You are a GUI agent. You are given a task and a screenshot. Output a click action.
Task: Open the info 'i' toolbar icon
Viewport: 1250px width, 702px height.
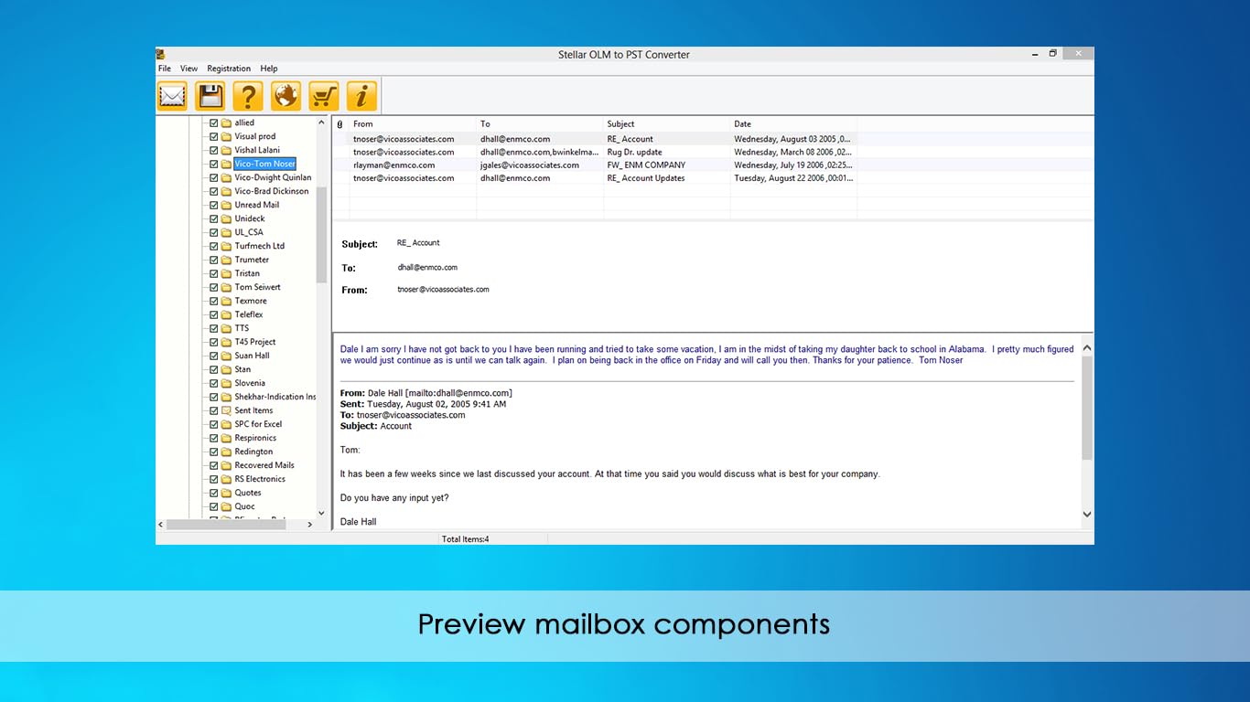tap(362, 95)
